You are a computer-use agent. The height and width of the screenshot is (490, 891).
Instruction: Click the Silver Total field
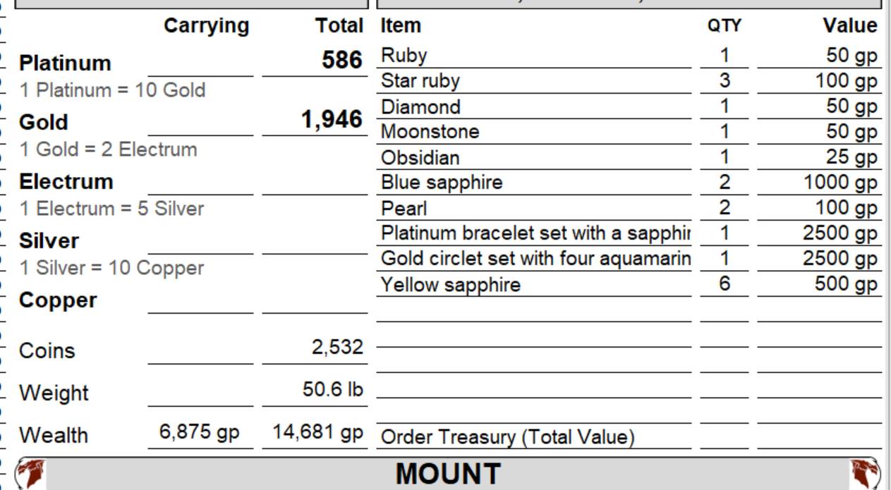click(x=315, y=240)
